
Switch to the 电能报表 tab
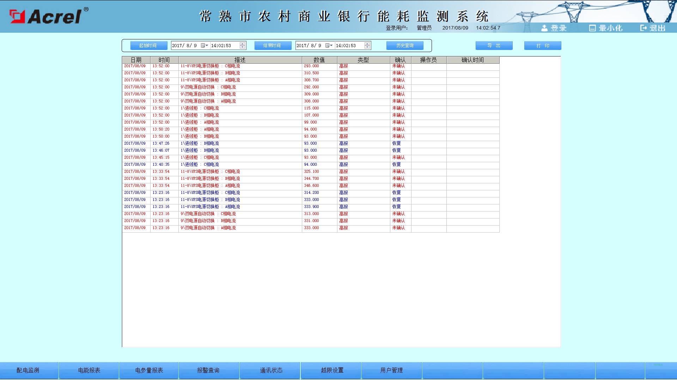point(89,370)
